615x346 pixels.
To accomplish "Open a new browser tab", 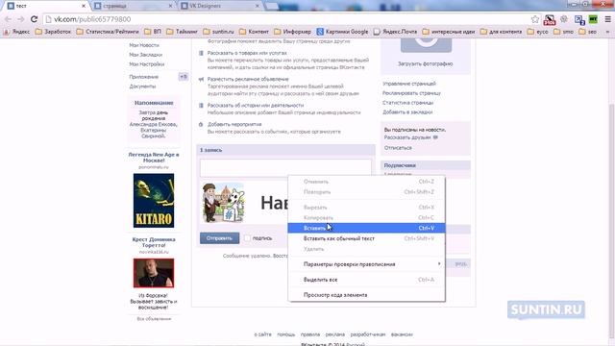I will 272,6.
